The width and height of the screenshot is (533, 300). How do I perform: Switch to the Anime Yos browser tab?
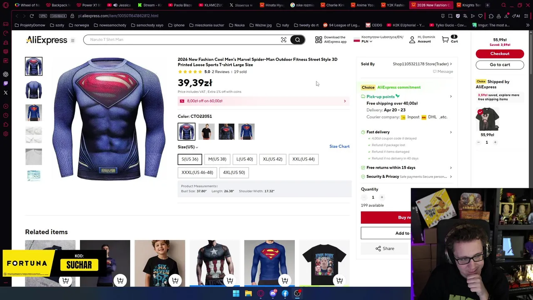[363, 5]
